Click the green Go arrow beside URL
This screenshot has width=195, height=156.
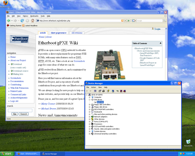(129, 21)
